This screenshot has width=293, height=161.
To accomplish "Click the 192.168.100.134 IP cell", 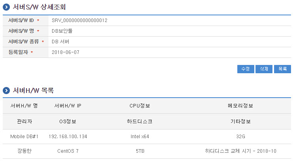I will click(x=68, y=137).
